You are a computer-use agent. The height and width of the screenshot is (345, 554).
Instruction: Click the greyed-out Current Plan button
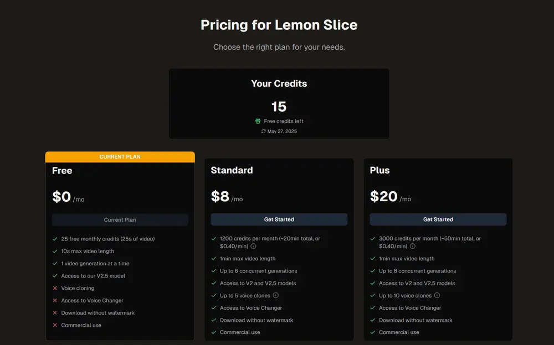(x=120, y=220)
